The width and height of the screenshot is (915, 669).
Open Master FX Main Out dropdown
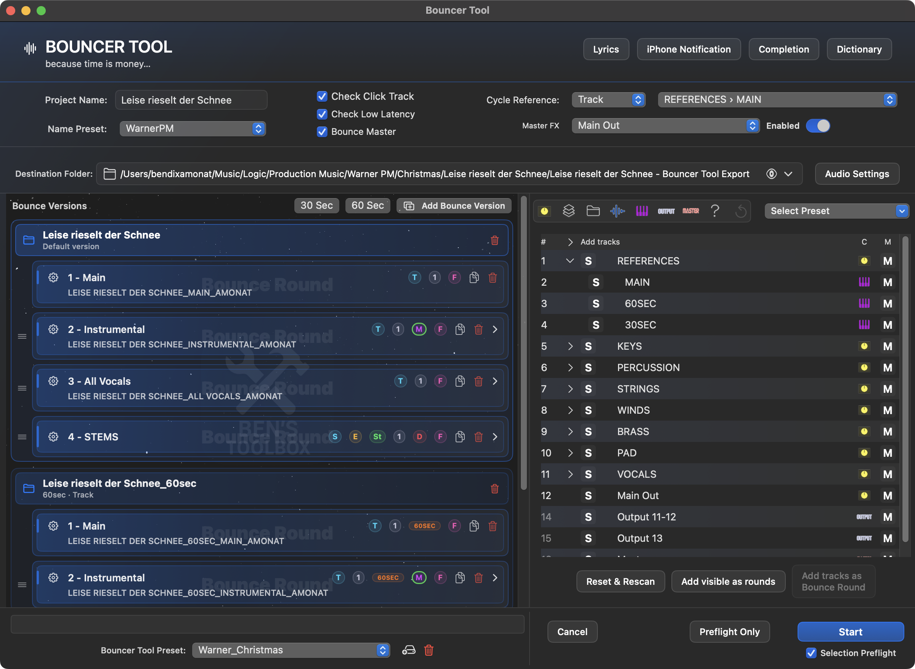(665, 126)
